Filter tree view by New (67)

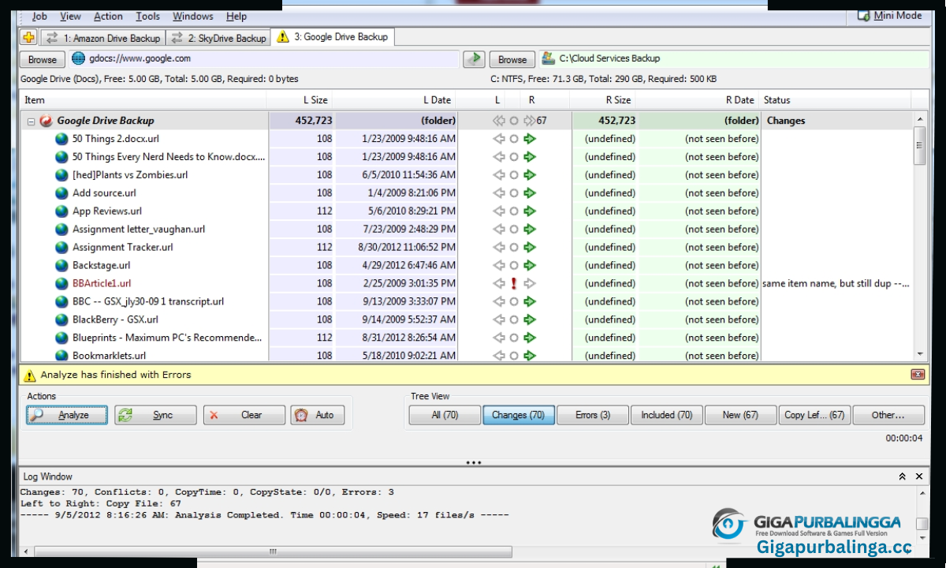point(740,415)
